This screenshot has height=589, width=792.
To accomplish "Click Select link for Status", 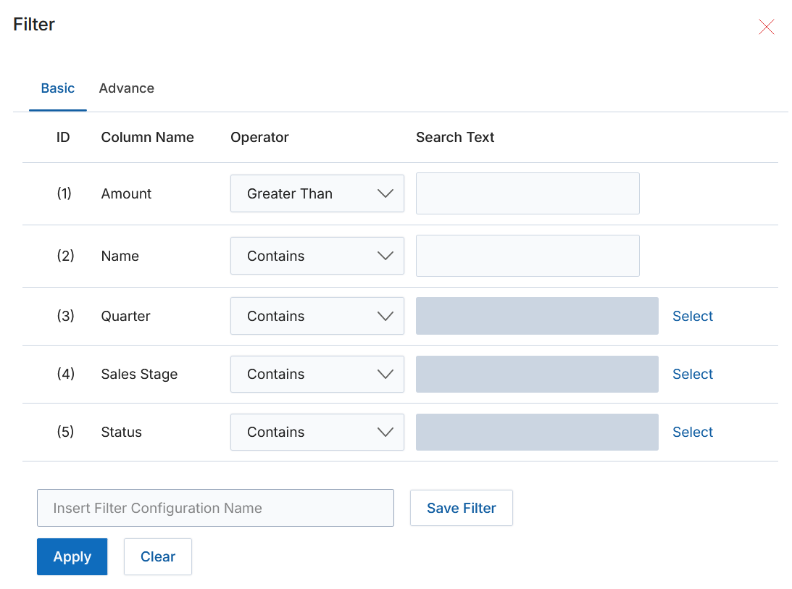I will pyautogui.click(x=693, y=433).
